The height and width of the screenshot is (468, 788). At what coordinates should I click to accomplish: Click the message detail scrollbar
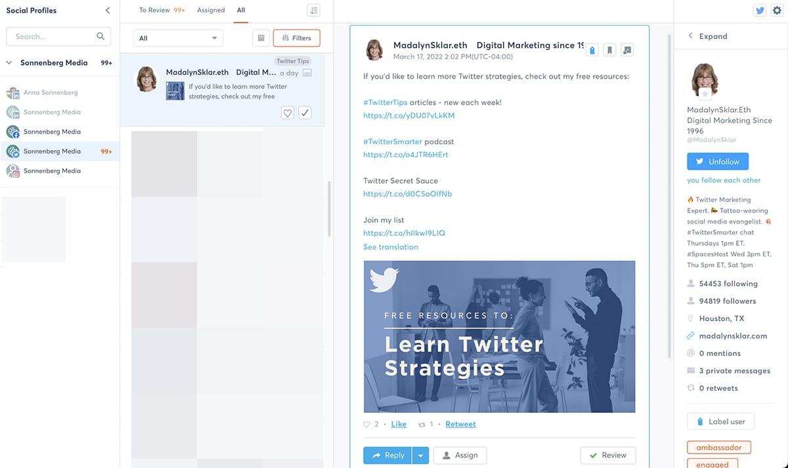(669, 197)
